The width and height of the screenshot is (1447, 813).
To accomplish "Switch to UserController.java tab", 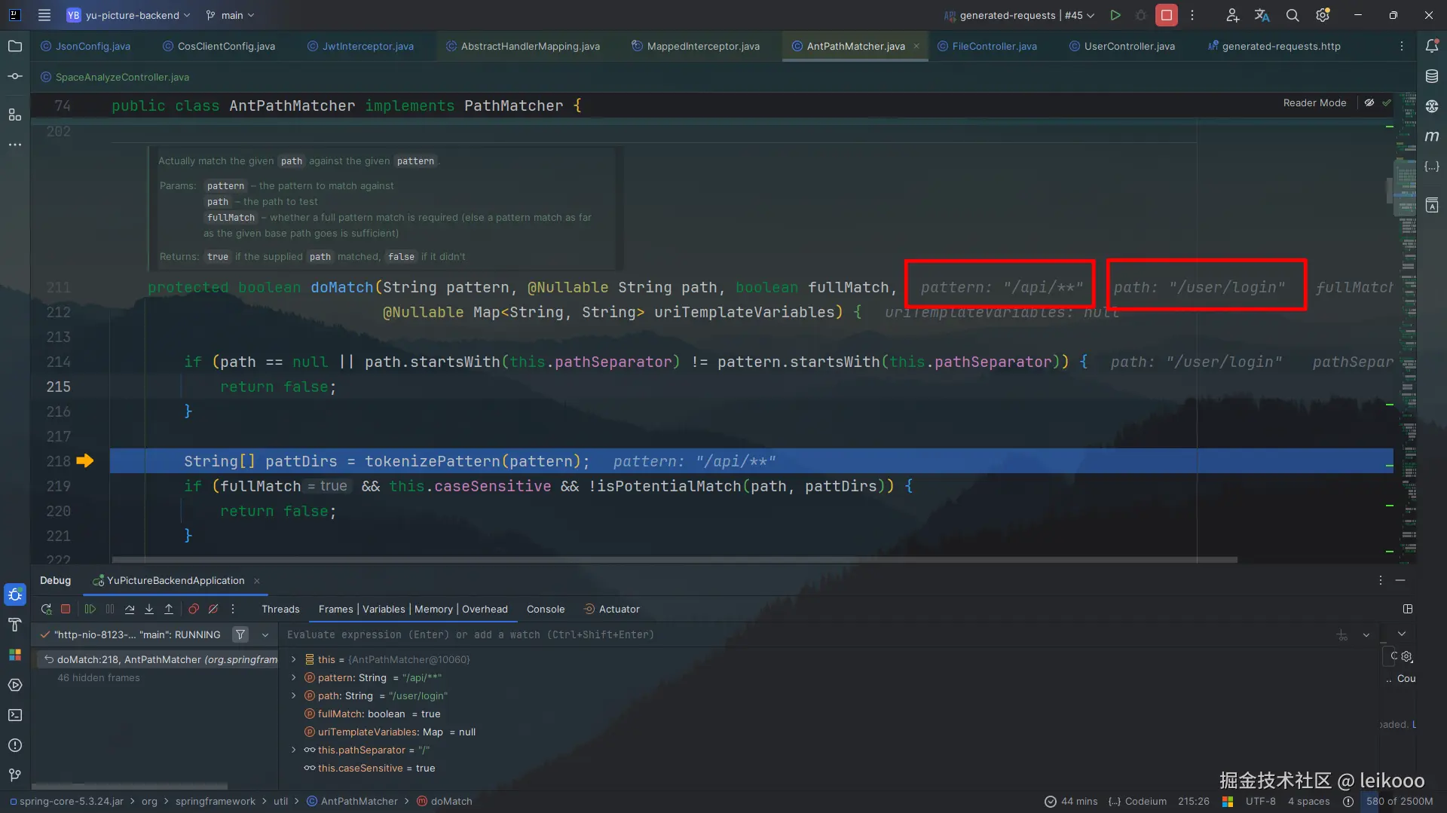I will (x=1122, y=46).
